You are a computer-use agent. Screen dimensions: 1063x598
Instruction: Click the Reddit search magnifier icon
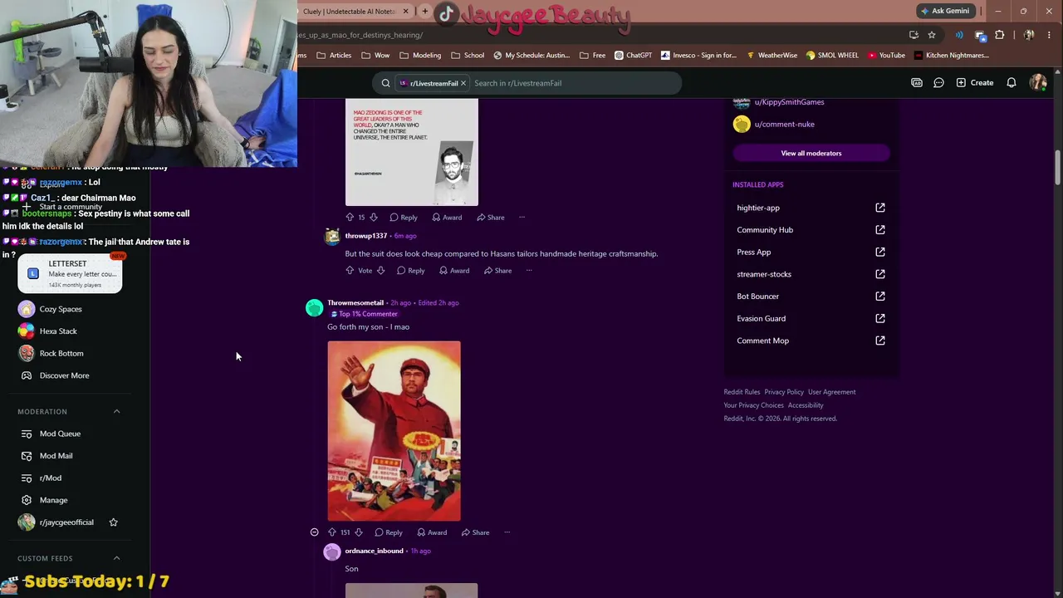[x=385, y=83]
